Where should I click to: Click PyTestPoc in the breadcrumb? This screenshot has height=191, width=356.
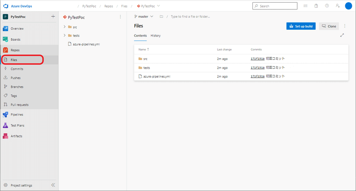(89, 6)
